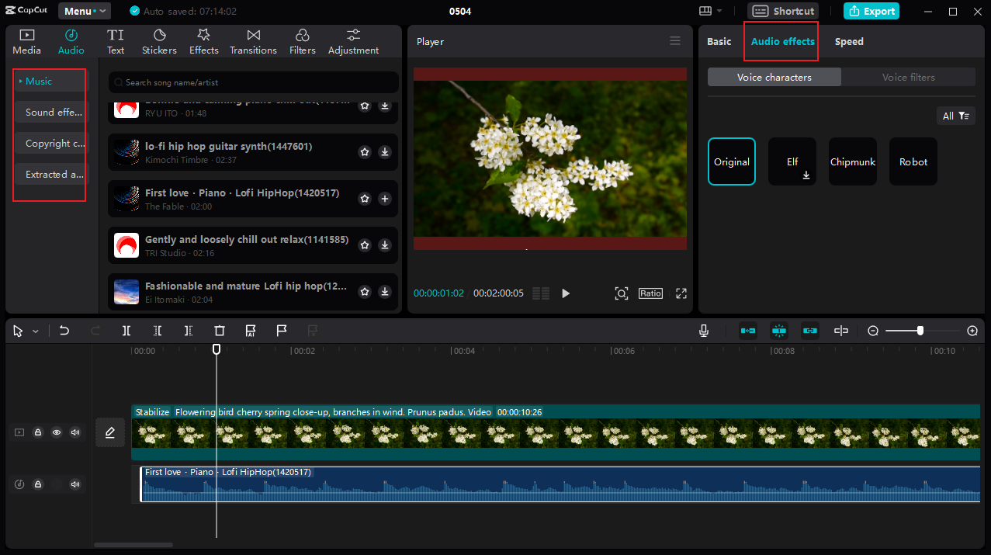The width and height of the screenshot is (991, 555).
Task: Choose the Original voice character
Action: [x=732, y=161]
